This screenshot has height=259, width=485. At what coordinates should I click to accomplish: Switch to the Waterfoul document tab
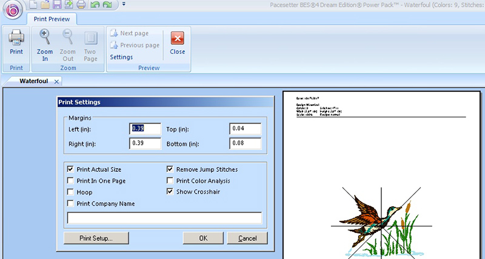pos(33,81)
